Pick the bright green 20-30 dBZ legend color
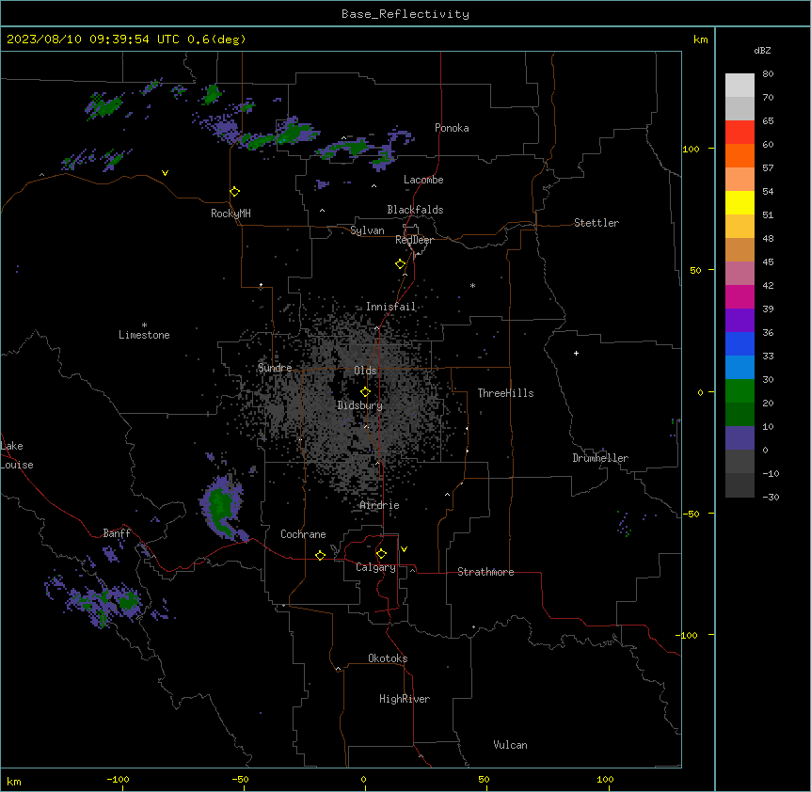The image size is (811, 792). click(739, 391)
